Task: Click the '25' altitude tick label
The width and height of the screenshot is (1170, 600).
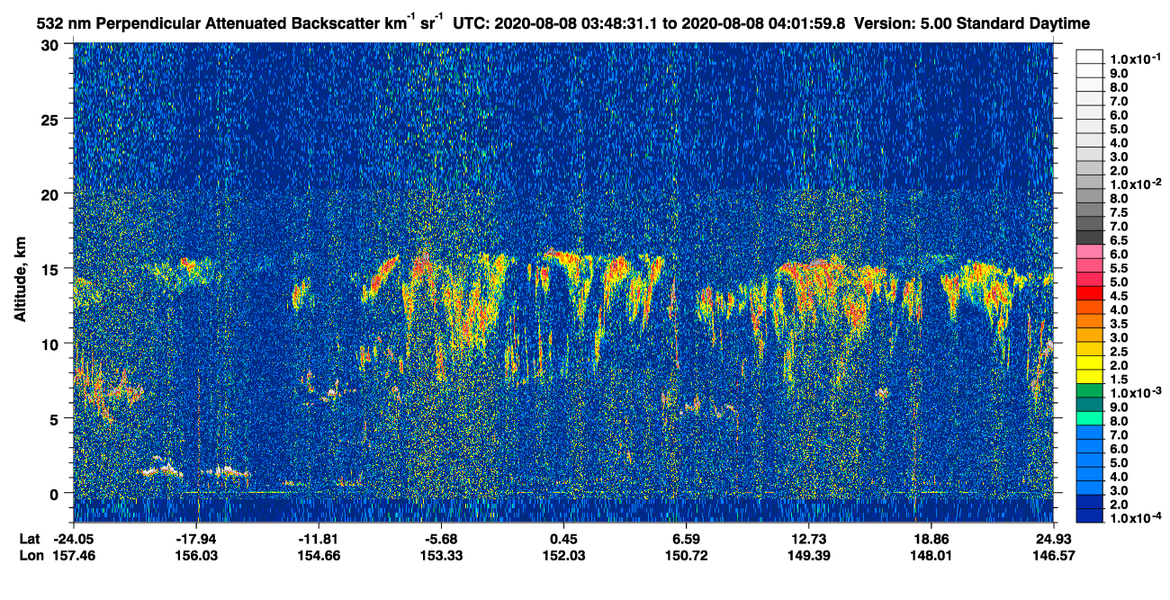Action: pos(52,120)
